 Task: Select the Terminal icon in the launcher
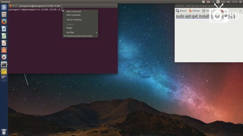pyautogui.click(x=4, y=65)
